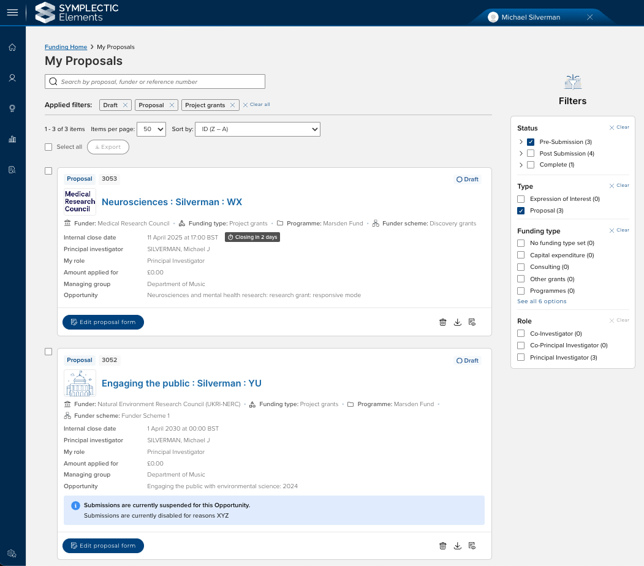The image size is (644, 566).
Task: Check the Expression of Interest type filter
Action: pos(521,199)
